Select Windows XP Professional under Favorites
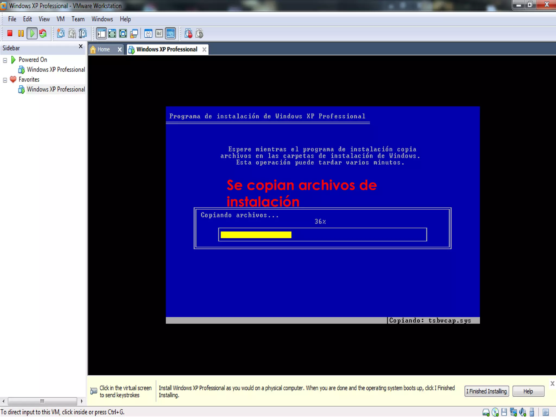556x417 pixels. click(x=56, y=89)
